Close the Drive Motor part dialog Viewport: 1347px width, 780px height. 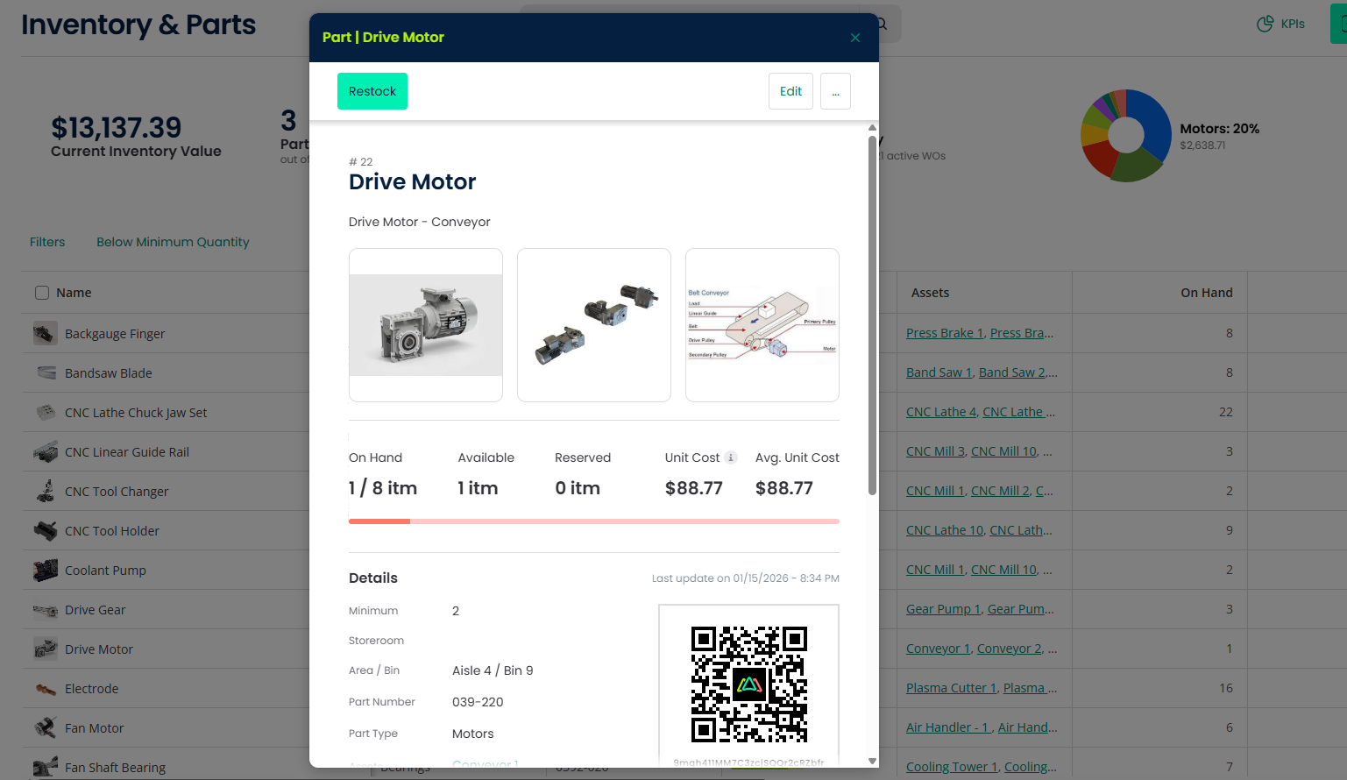tap(855, 38)
